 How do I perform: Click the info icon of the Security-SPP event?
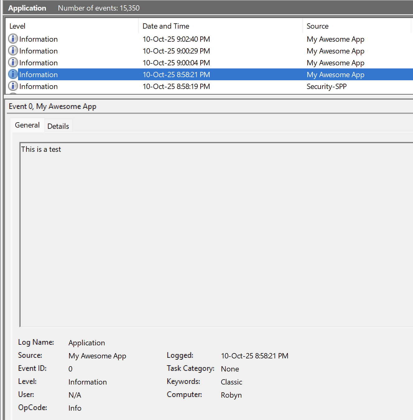pos(13,86)
